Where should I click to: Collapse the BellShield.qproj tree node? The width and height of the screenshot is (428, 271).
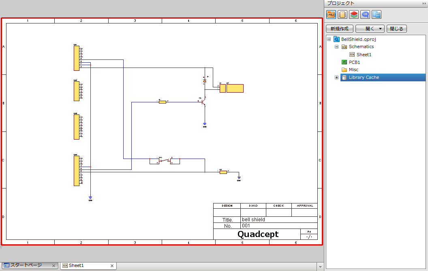(x=329, y=39)
